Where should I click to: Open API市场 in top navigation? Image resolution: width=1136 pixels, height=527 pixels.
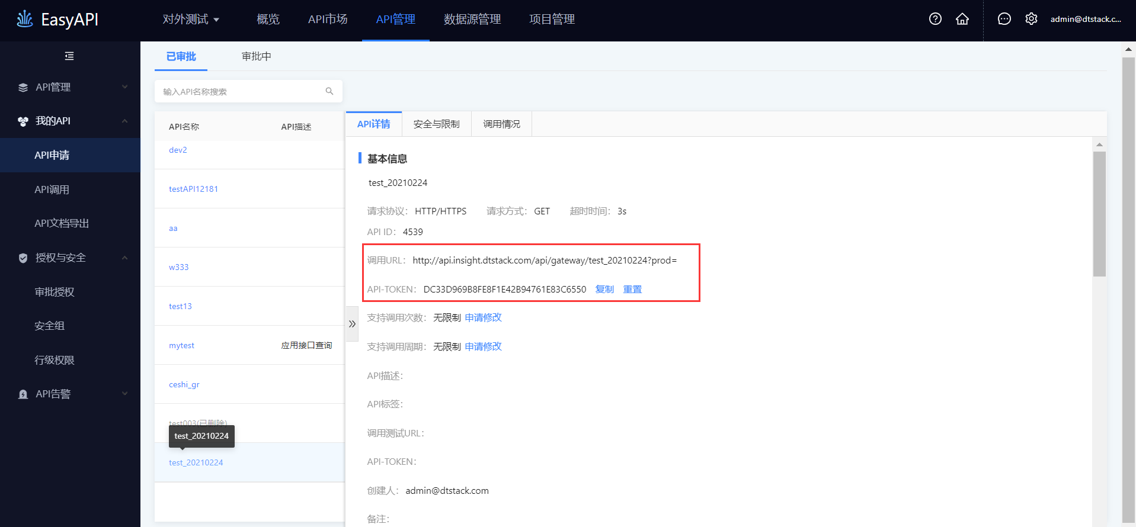click(x=328, y=20)
